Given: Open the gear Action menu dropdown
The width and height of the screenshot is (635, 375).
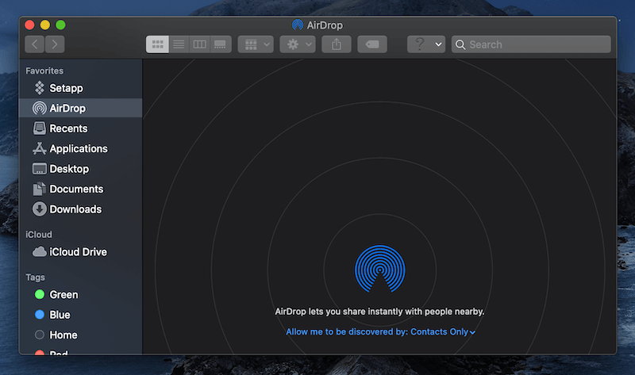Looking at the screenshot, I should click(298, 44).
